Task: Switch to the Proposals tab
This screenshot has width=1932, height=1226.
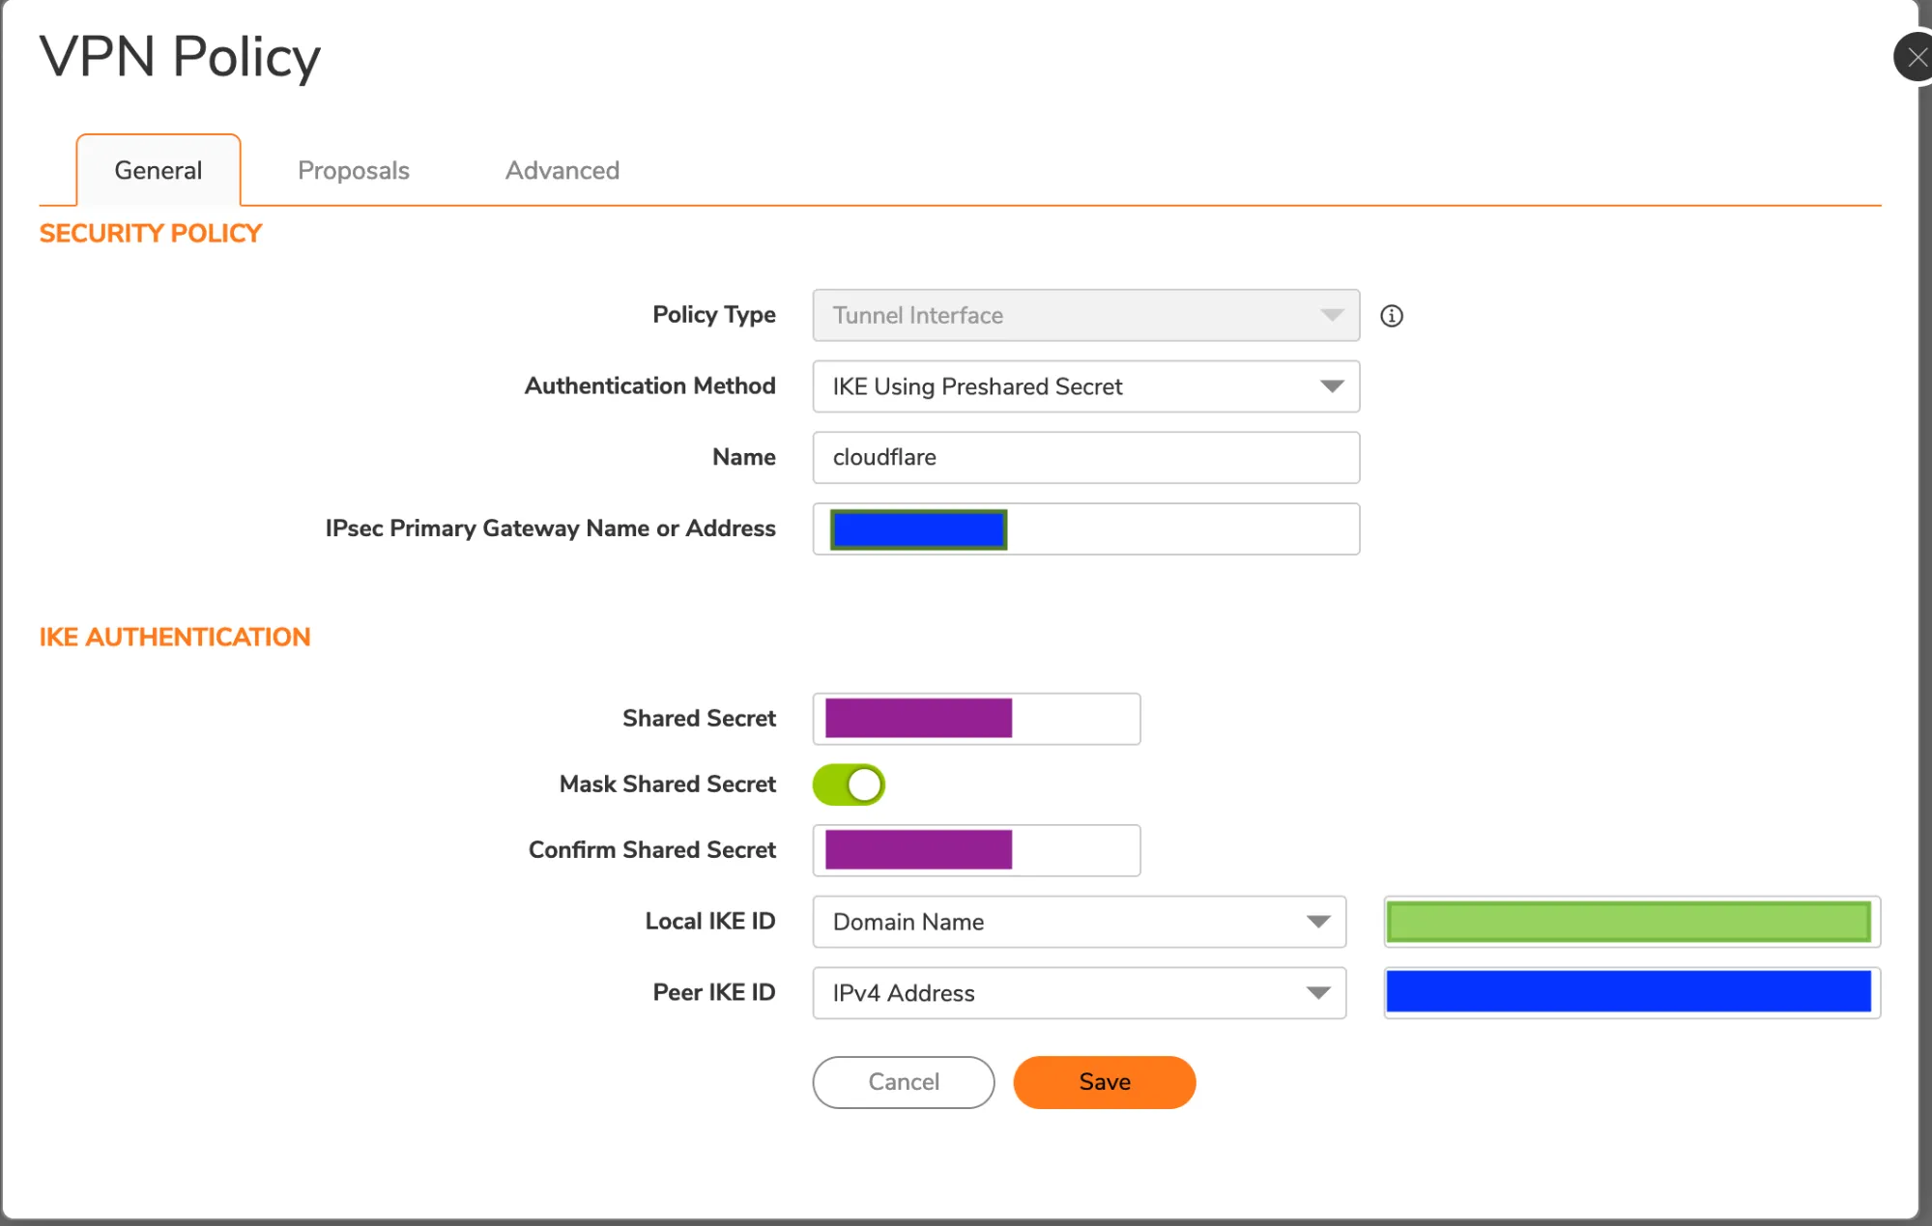Action: coord(352,169)
